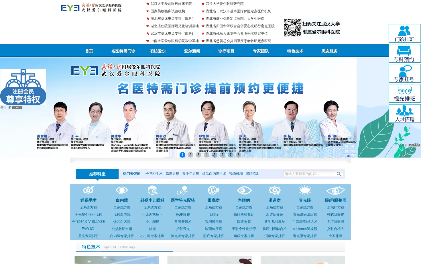Viewport: 421px width, 264px height.
Task: Click the 角膜病 eye icon
Action: click(244, 190)
